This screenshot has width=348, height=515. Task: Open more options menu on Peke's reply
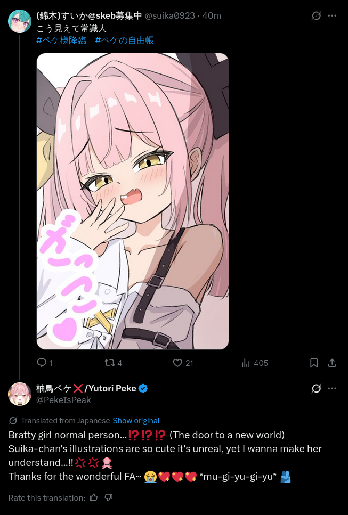click(332, 388)
